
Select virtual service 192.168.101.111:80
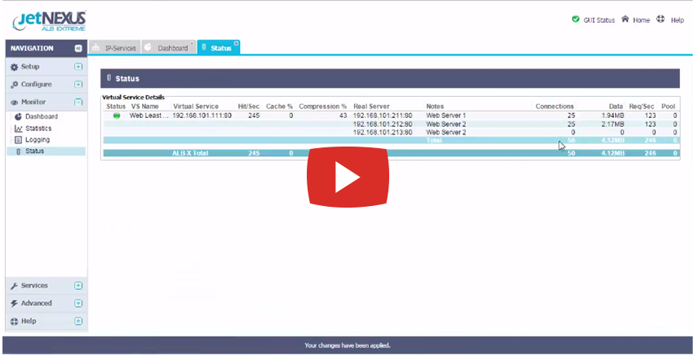202,116
